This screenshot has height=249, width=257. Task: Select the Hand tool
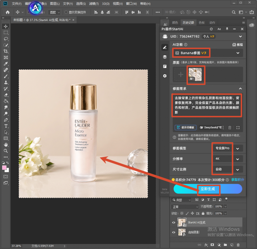pyautogui.click(x=6, y=144)
